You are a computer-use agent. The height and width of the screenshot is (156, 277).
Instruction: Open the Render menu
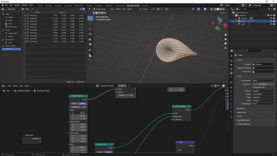(x=17, y=5)
